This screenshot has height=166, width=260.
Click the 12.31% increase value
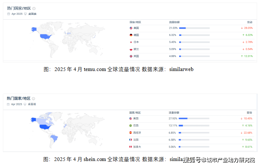coord(248,56)
